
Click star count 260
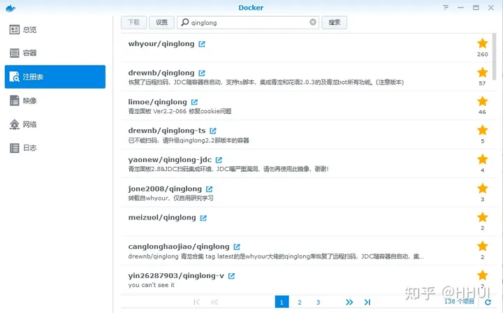[x=482, y=54]
